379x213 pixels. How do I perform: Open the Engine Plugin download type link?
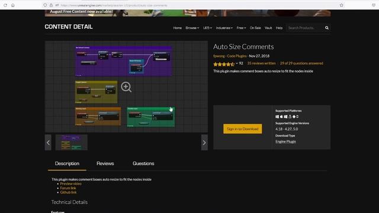pos(285,141)
